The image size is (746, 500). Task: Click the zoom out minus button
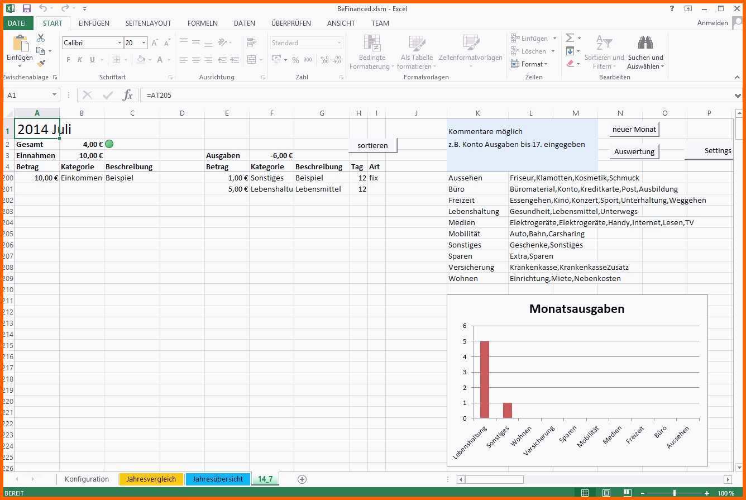click(643, 493)
